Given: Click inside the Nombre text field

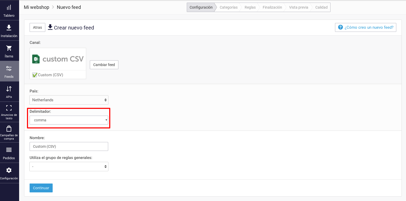Looking at the screenshot, I should click(x=69, y=146).
